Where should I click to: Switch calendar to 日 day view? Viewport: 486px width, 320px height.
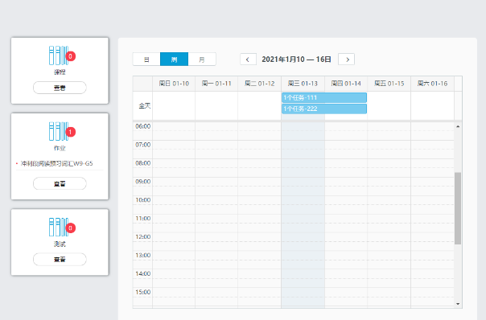[146, 59]
